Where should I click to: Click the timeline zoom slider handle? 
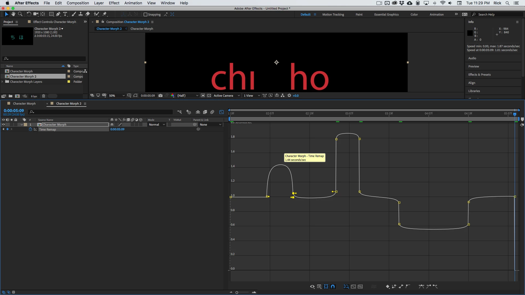pos(237,293)
